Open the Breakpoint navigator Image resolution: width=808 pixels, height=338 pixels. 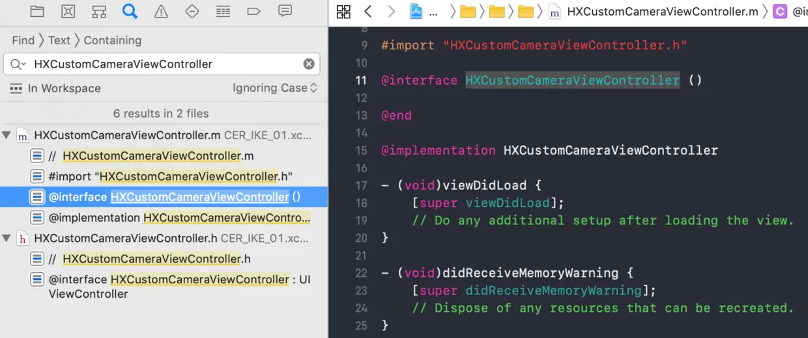(x=253, y=11)
